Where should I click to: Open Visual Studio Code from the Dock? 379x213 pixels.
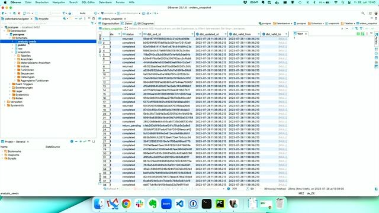[x=179, y=204]
